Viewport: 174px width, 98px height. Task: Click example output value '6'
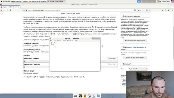click(24, 67)
